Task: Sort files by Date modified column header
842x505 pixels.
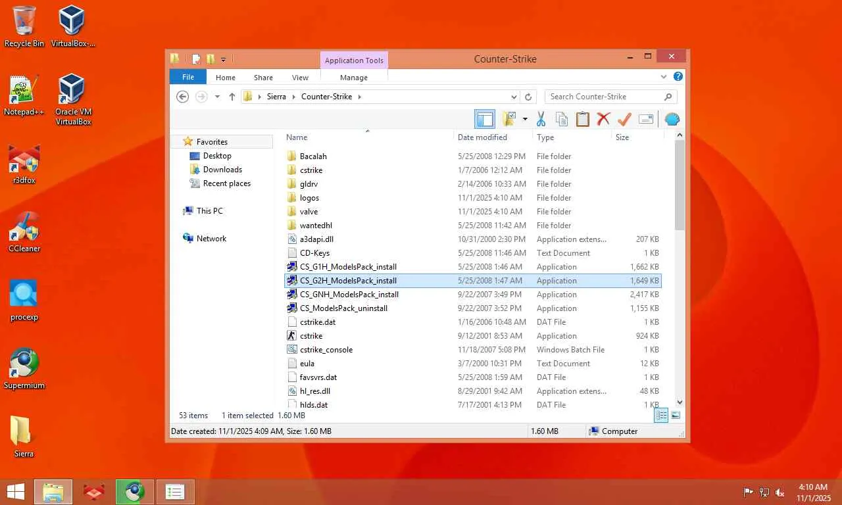Action: click(x=493, y=137)
